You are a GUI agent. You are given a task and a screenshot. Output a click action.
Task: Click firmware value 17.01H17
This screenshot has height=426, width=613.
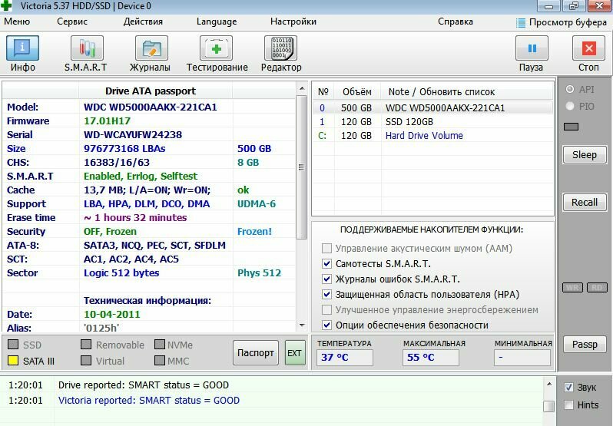pos(107,121)
